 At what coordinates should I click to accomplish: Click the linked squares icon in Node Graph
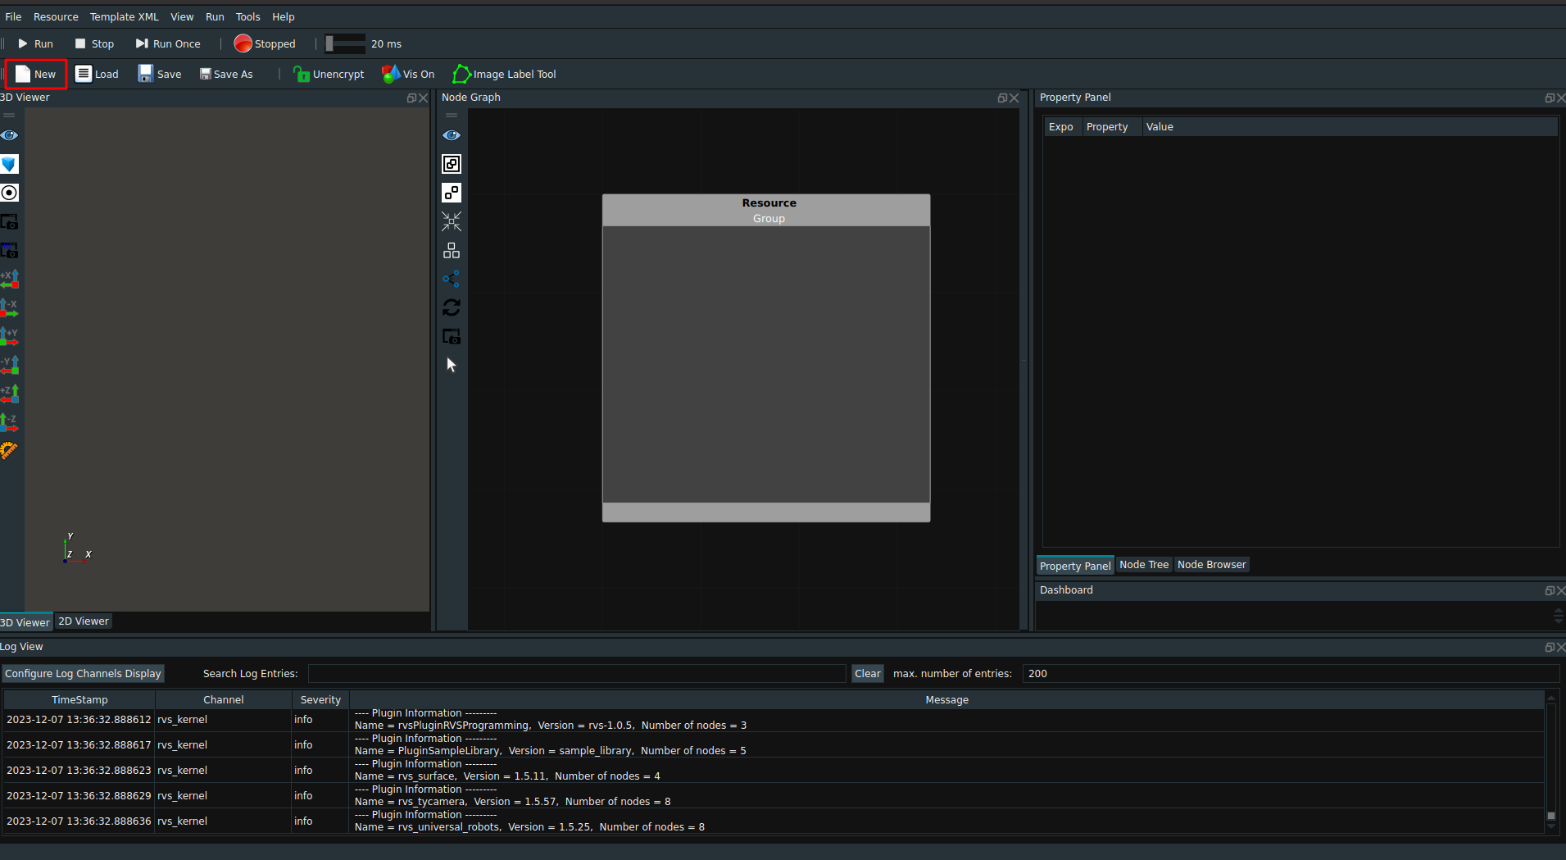(452, 164)
